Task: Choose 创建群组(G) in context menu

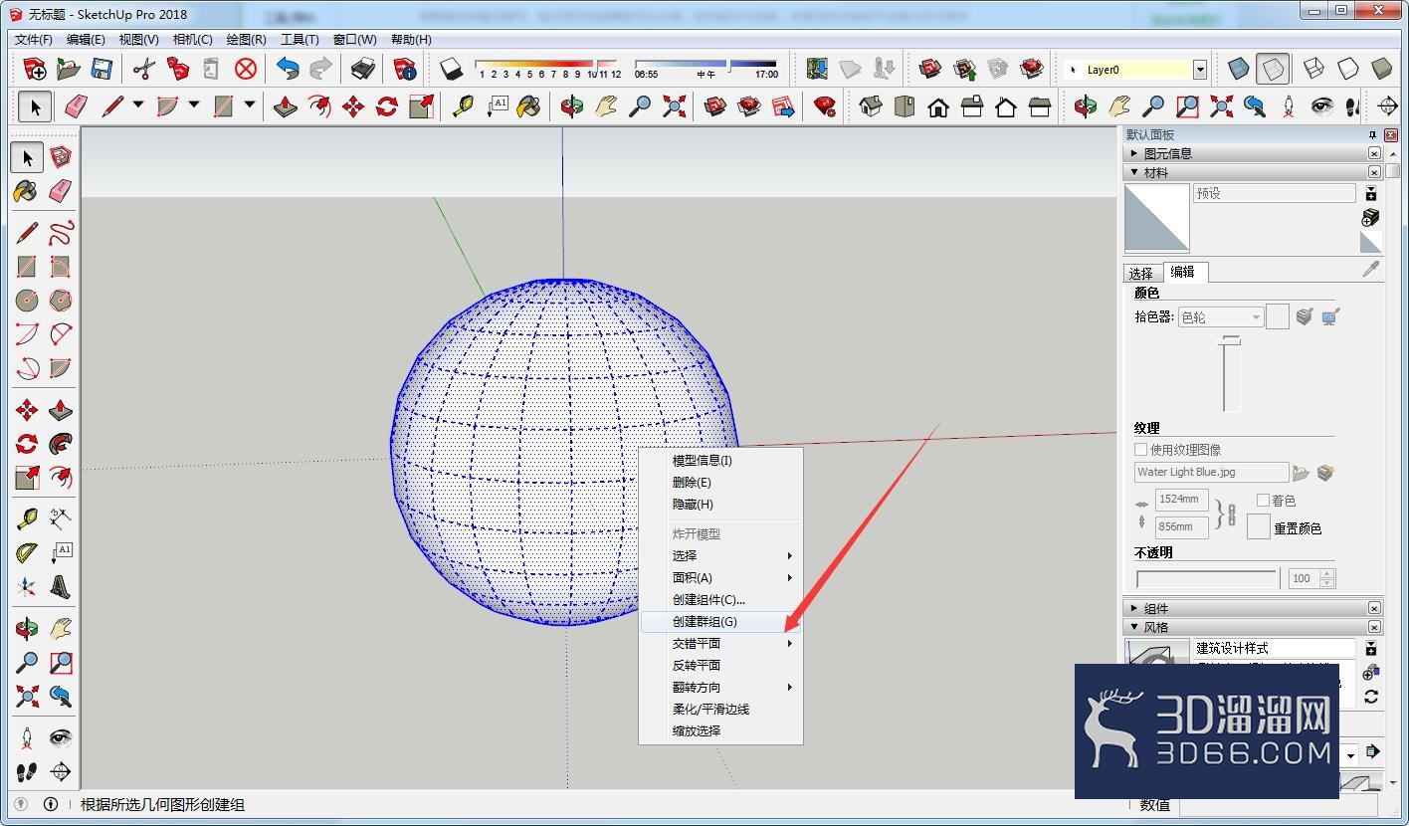Action: coord(720,621)
